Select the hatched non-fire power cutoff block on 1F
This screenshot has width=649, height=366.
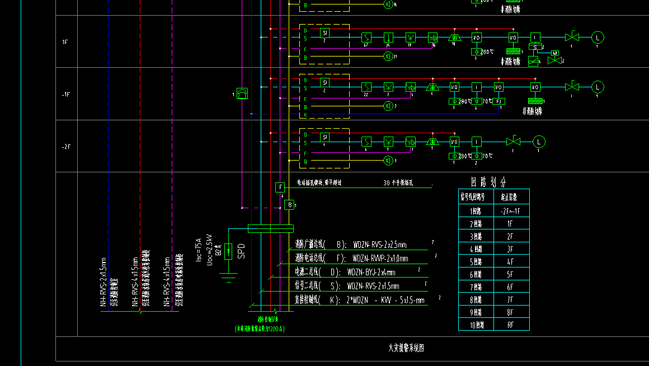513,51
